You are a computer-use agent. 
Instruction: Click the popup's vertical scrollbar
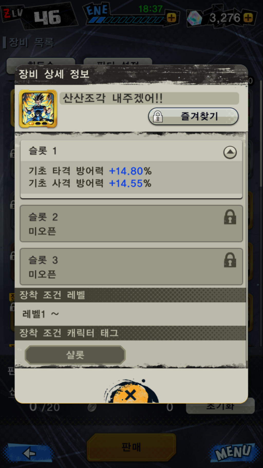247,249
